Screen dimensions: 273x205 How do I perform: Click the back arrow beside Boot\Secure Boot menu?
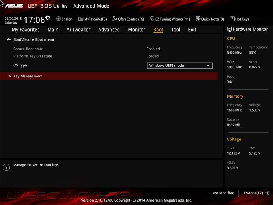9,40
